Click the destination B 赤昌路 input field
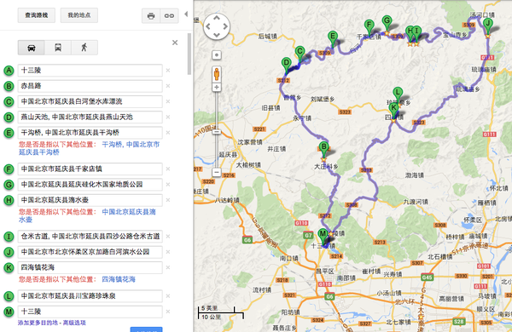Screen dimensions: 512x332 coord(90,86)
